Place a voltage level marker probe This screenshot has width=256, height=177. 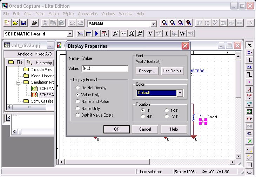point(116,34)
